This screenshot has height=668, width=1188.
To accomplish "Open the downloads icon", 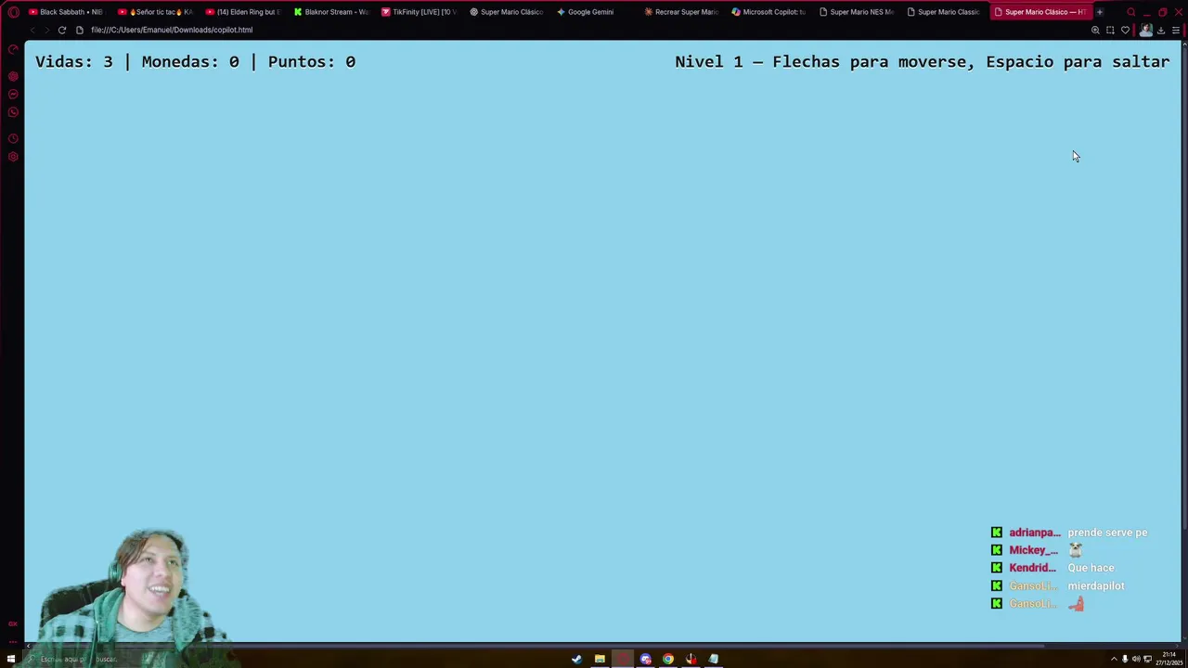I will pyautogui.click(x=1160, y=30).
